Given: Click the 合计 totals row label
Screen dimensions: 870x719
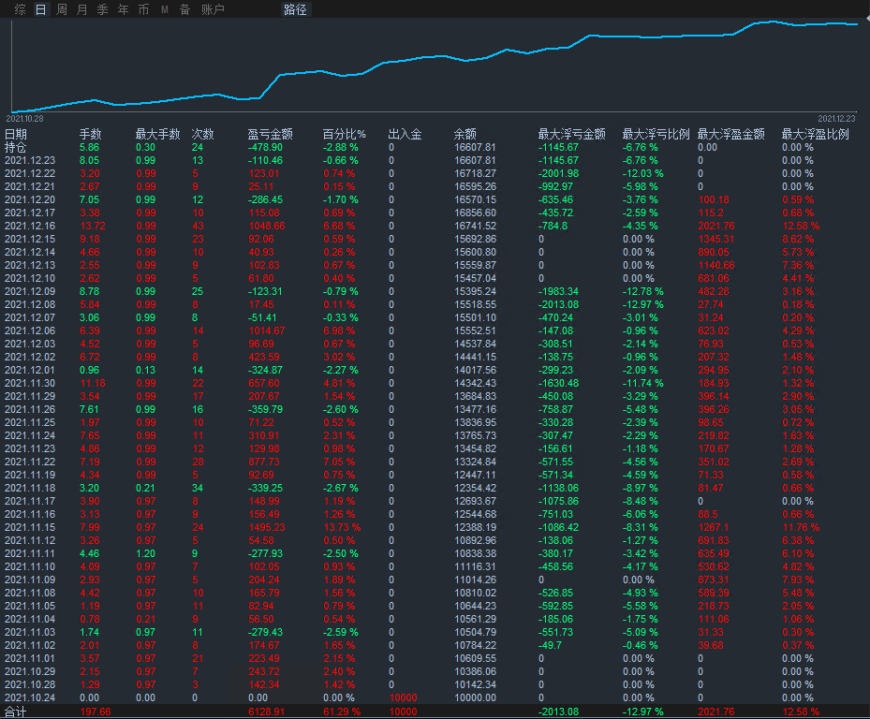Looking at the screenshot, I should [x=16, y=712].
